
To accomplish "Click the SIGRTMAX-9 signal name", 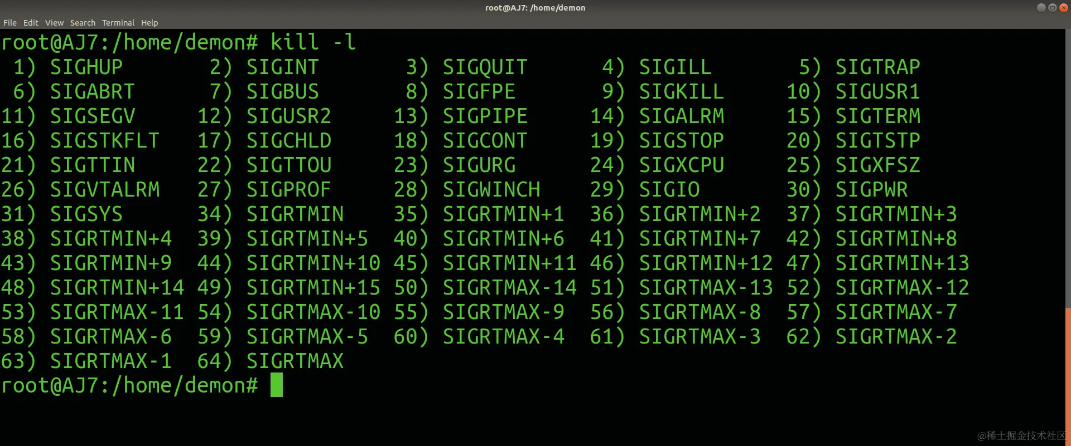I will pos(503,312).
